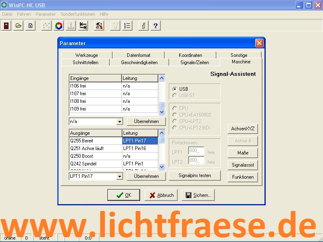Cancel with the Abbruch button
Viewport: 323px width, 242px height.
coord(161,195)
